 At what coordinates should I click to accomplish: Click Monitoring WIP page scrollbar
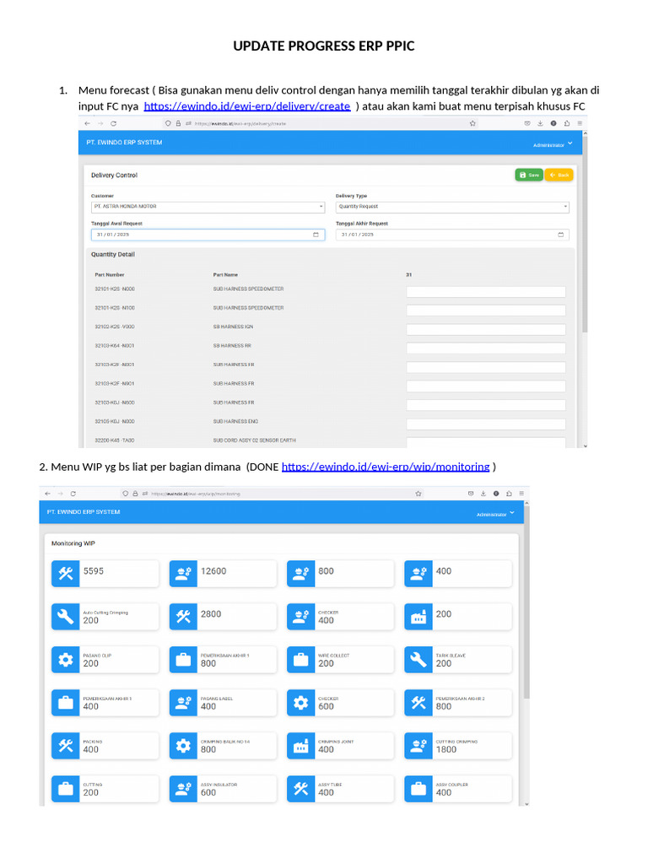(x=526, y=603)
